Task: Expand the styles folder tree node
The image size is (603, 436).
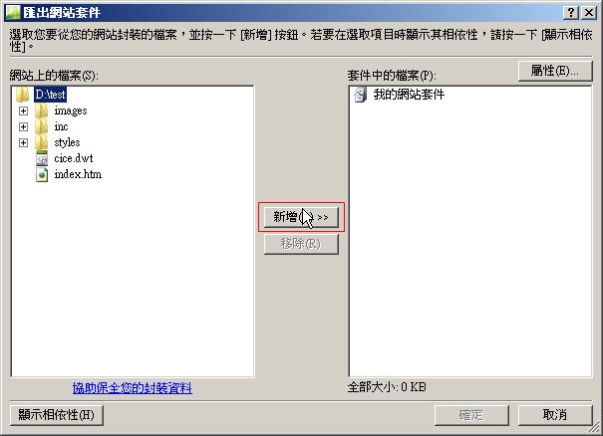Action: point(24,143)
